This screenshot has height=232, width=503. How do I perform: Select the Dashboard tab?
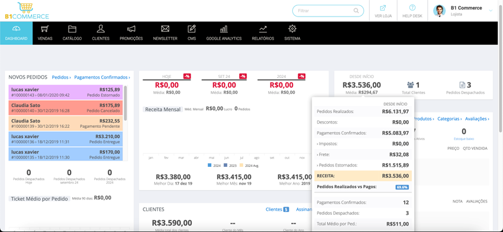tap(16, 33)
